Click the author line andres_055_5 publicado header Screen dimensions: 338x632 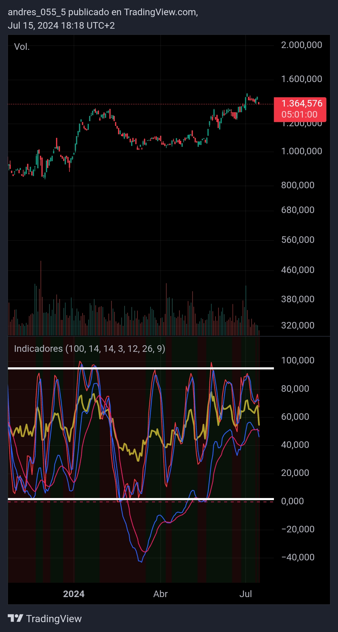point(103,12)
